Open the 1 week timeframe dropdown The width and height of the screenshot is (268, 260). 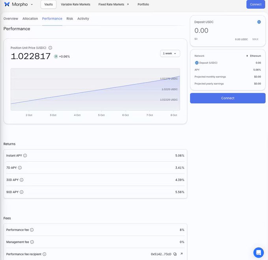[x=170, y=53]
